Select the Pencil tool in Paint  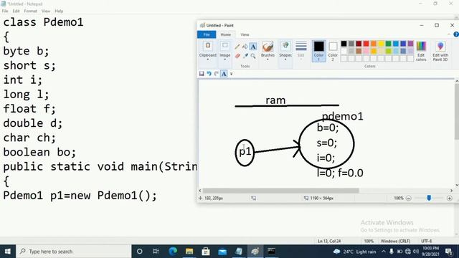[x=237, y=47]
